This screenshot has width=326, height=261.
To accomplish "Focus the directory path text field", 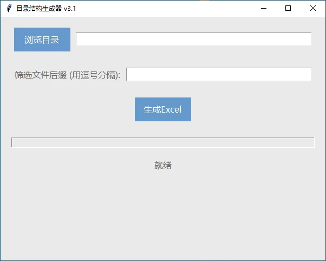I will [x=193, y=40].
